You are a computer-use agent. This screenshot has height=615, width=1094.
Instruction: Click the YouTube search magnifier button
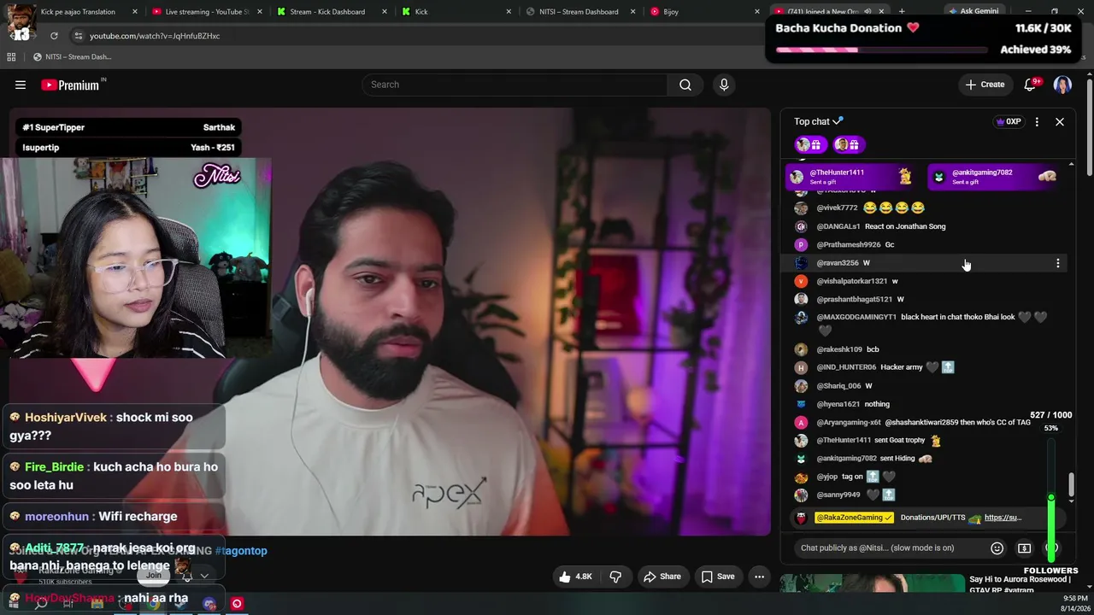(x=685, y=85)
